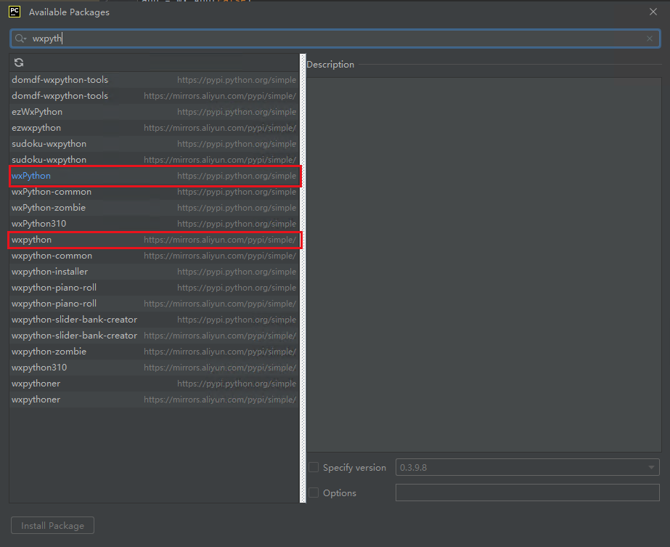The image size is (670, 547).
Task: Click the reload package list icon
Action: [x=19, y=62]
